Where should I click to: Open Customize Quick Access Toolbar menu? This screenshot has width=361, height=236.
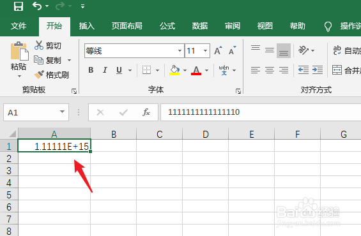point(82,6)
